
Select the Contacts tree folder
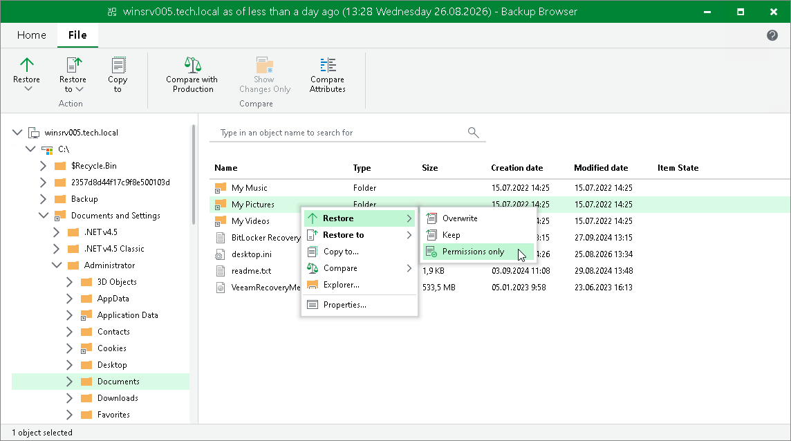(x=113, y=332)
